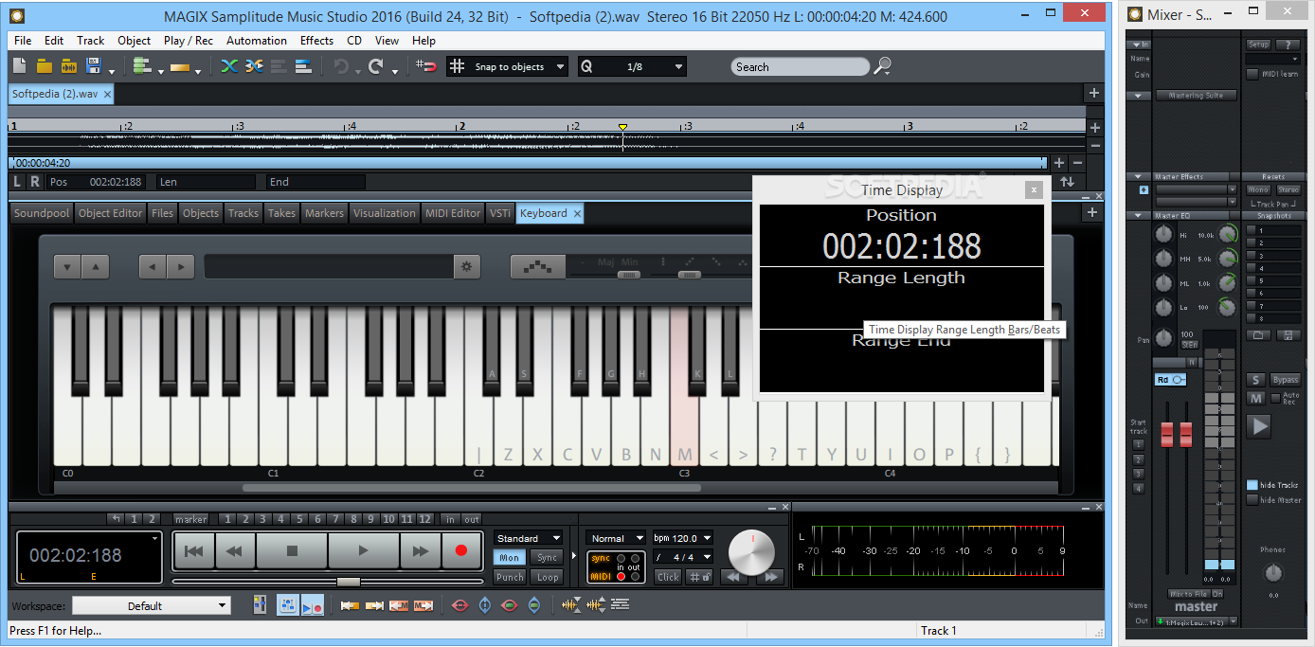Open the Workspace Default dropdown
1315x647 pixels.
tap(151, 605)
